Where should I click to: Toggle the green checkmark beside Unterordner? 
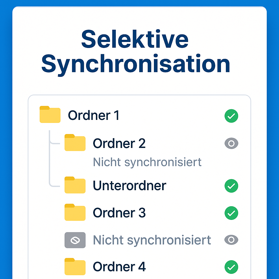pyautogui.click(x=231, y=186)
